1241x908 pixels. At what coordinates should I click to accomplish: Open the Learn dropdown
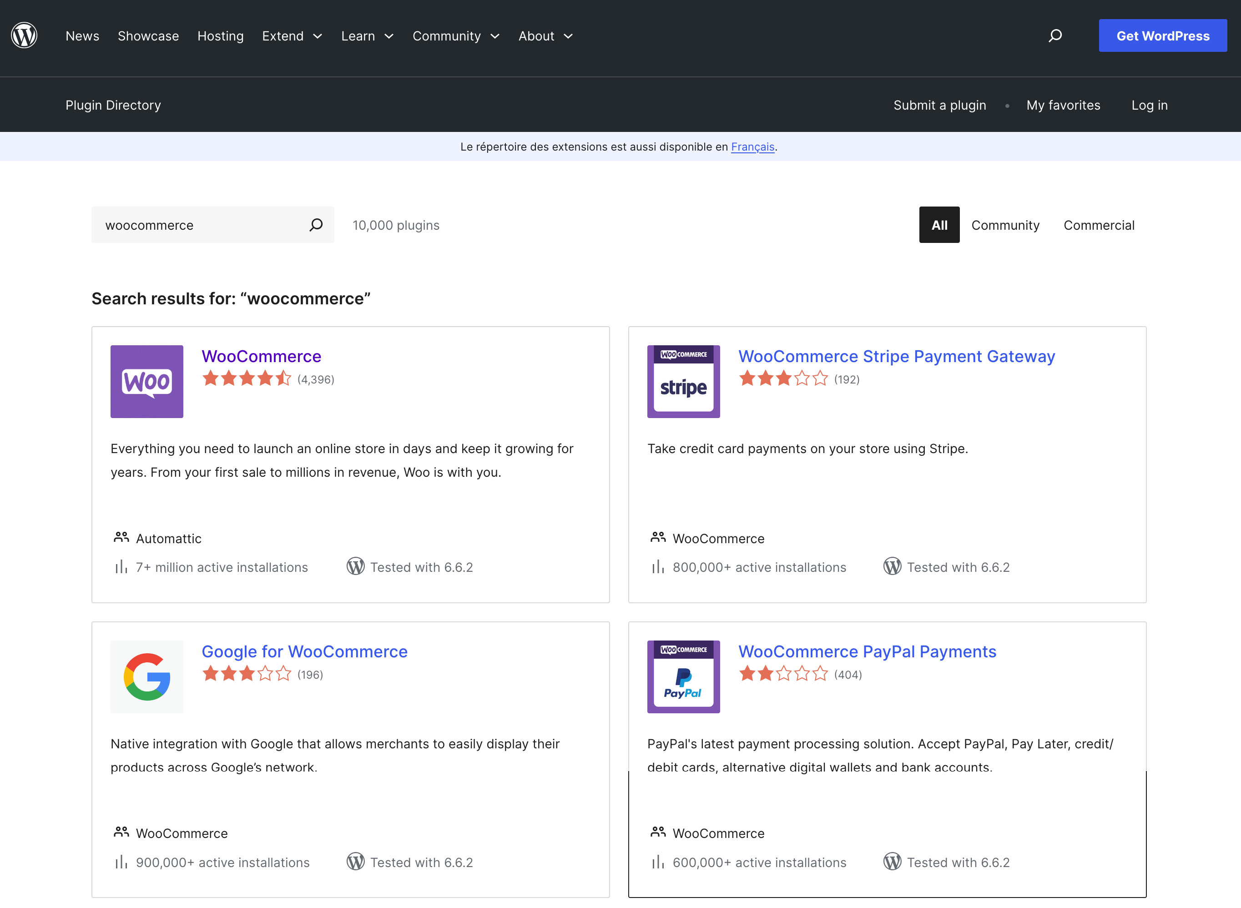[367, 36]
